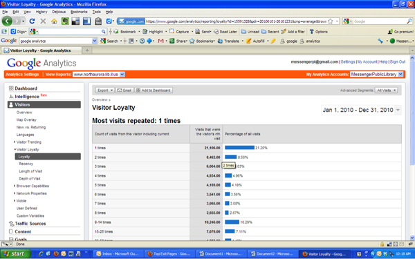Open Traffic Sources in left navigation

pos(30,224)
